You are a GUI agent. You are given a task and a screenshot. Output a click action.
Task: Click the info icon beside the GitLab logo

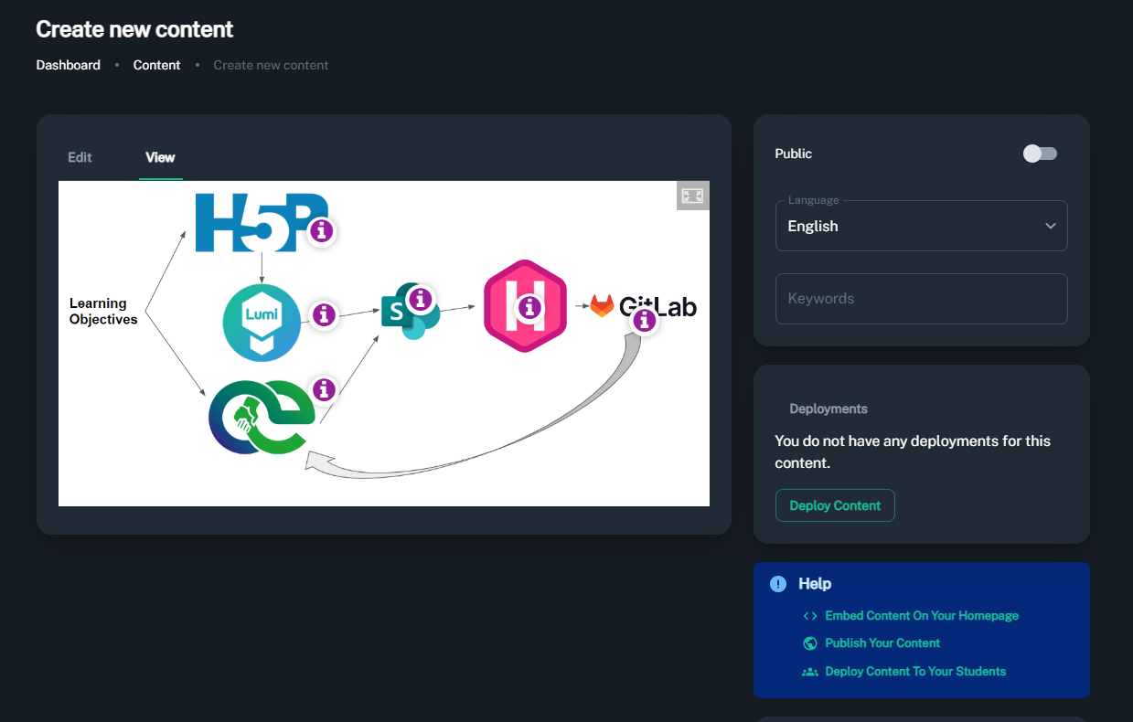pos(645,320)
